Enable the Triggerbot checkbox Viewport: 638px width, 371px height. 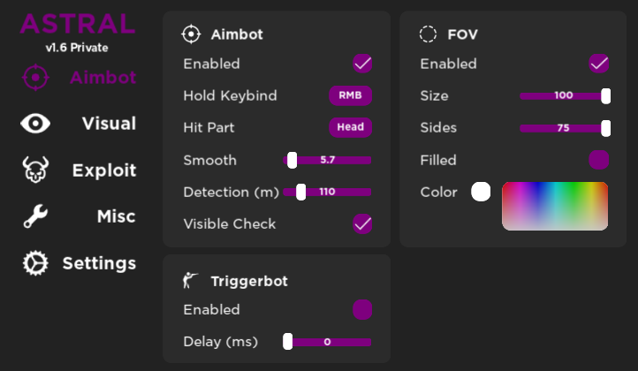pos(362,309)
